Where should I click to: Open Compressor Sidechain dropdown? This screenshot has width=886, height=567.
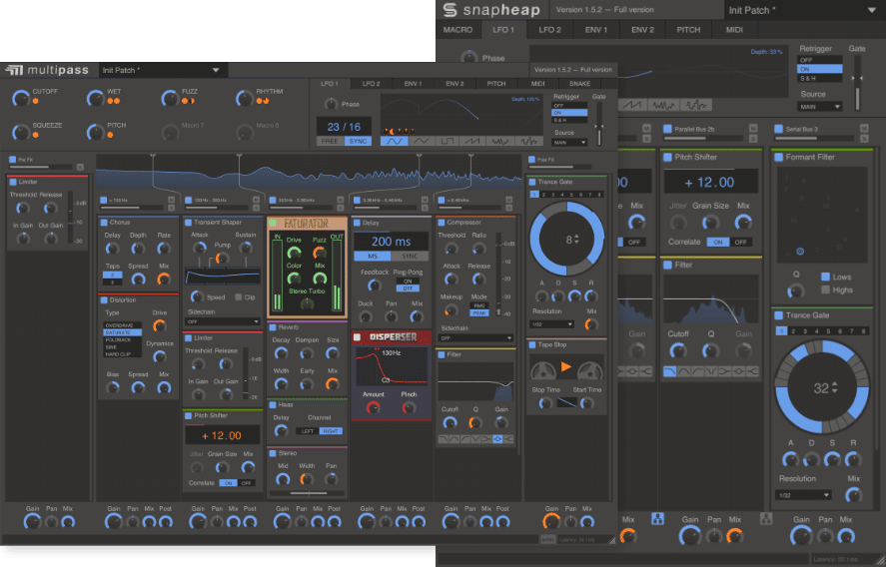475,337
